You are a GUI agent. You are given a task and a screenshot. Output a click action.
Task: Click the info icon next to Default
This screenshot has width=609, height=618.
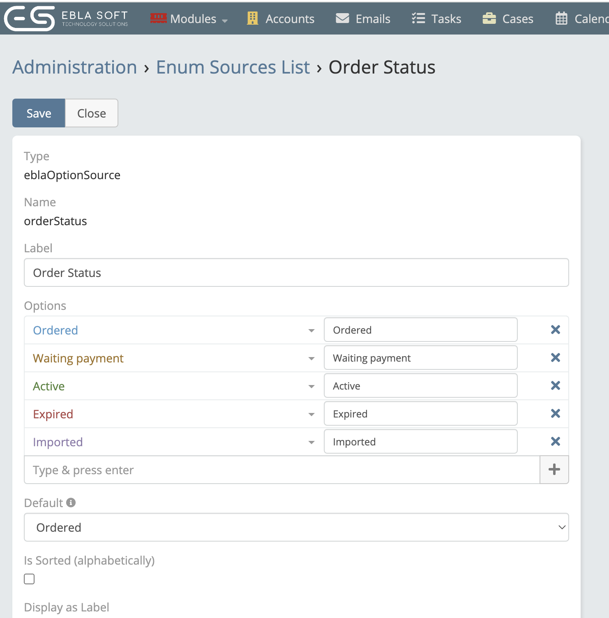tap(71, 503)
